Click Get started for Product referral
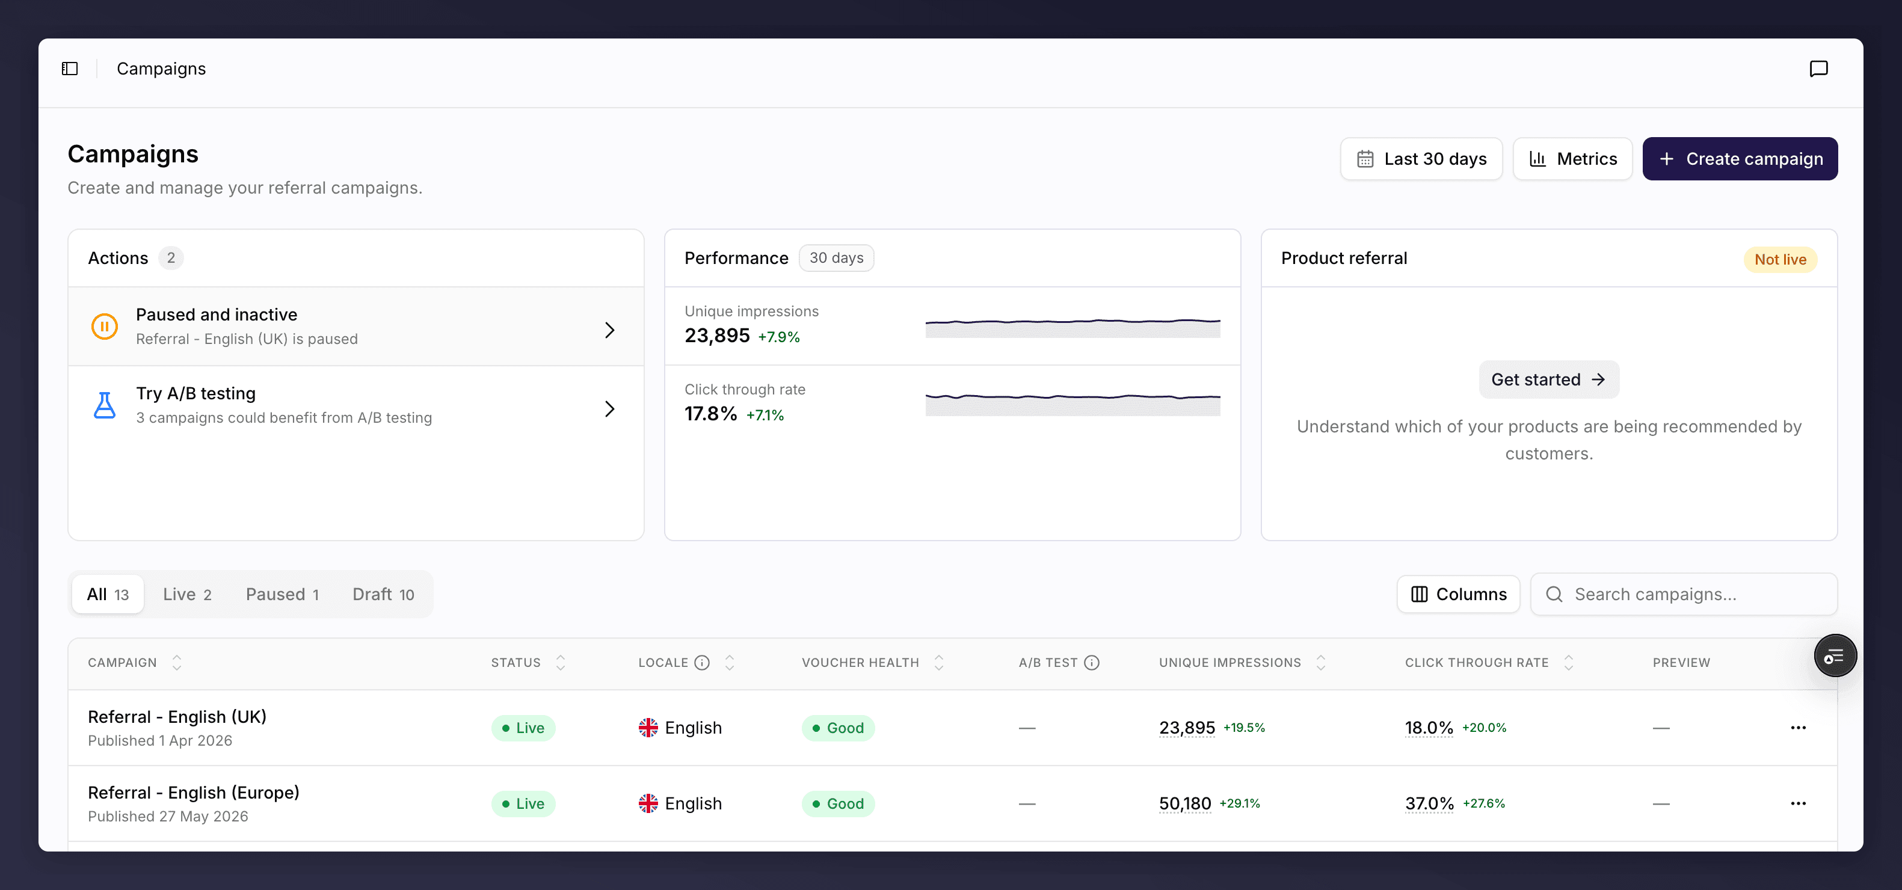This screenshot has width=1902, height=890. click(x=1549, y=379)
